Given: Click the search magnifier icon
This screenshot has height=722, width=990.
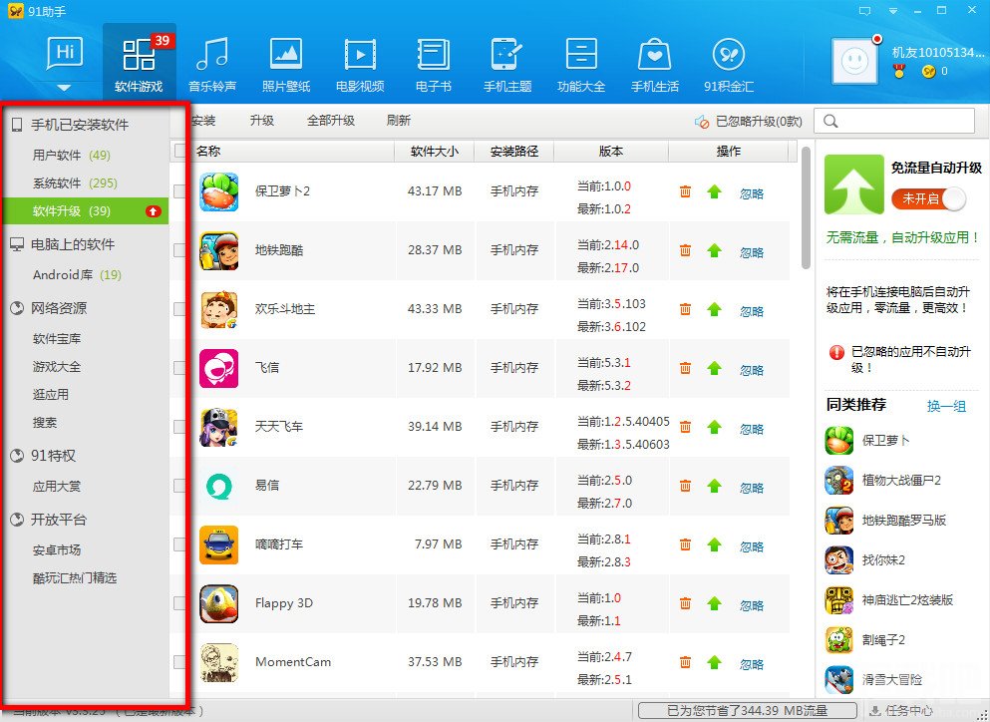Looking at the screenshot, I should pos(830,121).
